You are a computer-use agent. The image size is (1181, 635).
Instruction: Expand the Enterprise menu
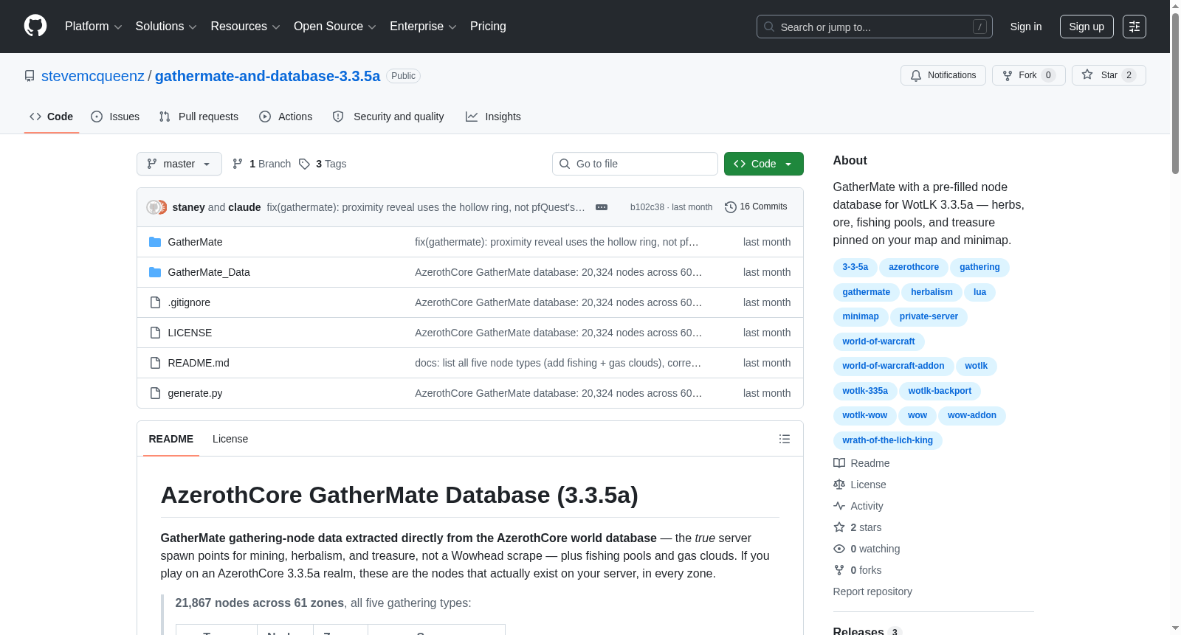[423, 27]
